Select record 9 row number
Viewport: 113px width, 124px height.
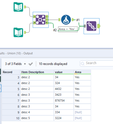coord(11,112)
